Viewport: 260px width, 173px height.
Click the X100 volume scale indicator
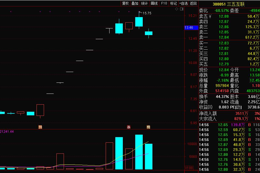tap(189, 168)
